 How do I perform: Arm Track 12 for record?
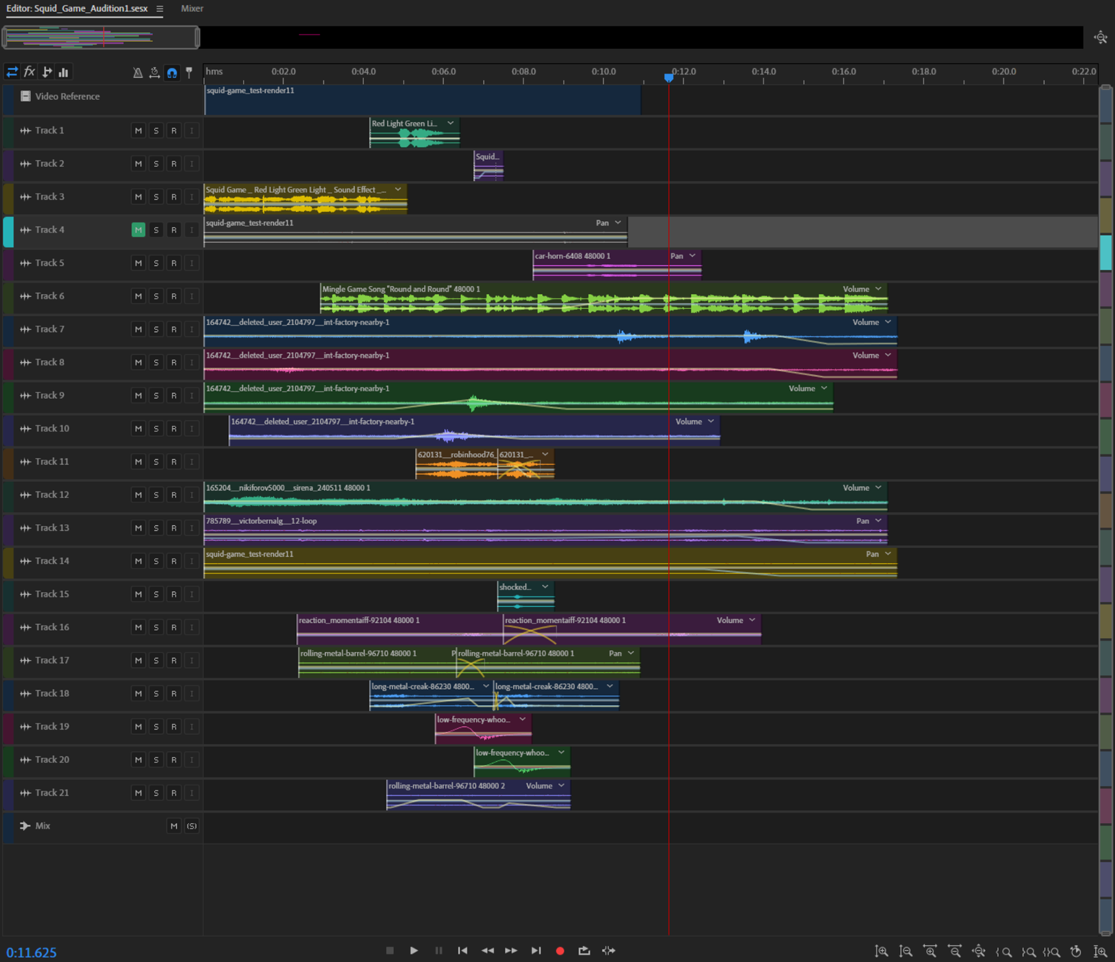(174, 495)
